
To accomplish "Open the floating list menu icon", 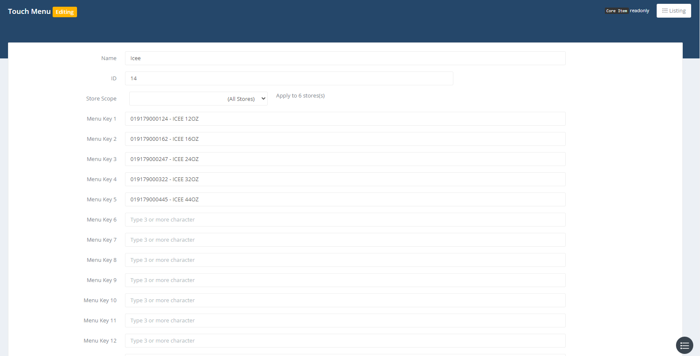I will (x=684, y=345).
